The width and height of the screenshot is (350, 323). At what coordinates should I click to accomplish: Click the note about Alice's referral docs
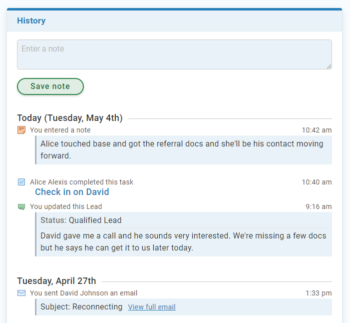click(x=182, y=149)
